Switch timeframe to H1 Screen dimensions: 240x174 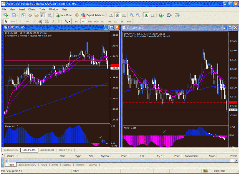pyautogui.click(x=103, y=22)
